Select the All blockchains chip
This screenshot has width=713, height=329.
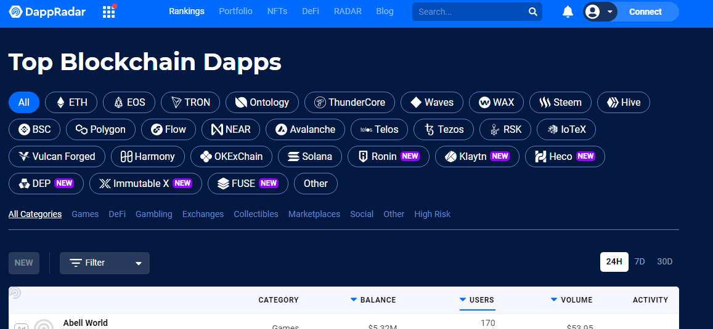click(23, 103)
